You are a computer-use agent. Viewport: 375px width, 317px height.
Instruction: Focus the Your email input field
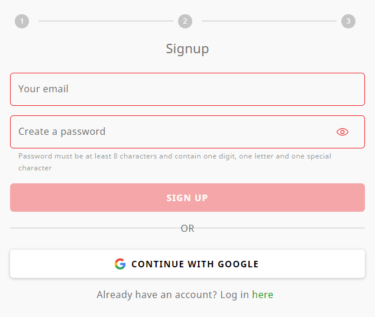[187, 89]
